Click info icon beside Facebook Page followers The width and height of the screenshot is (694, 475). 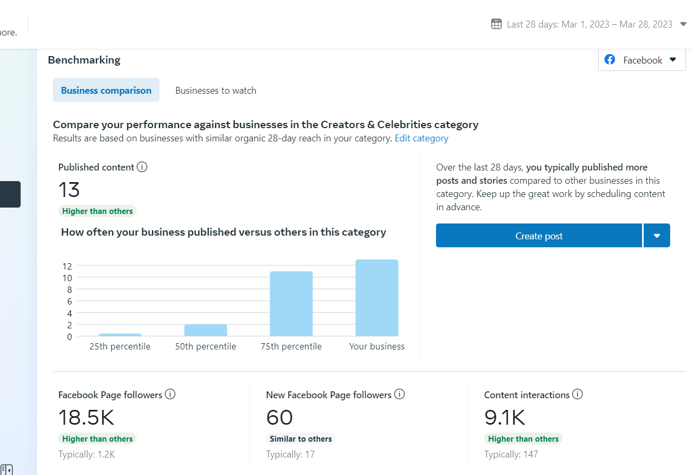170,395
